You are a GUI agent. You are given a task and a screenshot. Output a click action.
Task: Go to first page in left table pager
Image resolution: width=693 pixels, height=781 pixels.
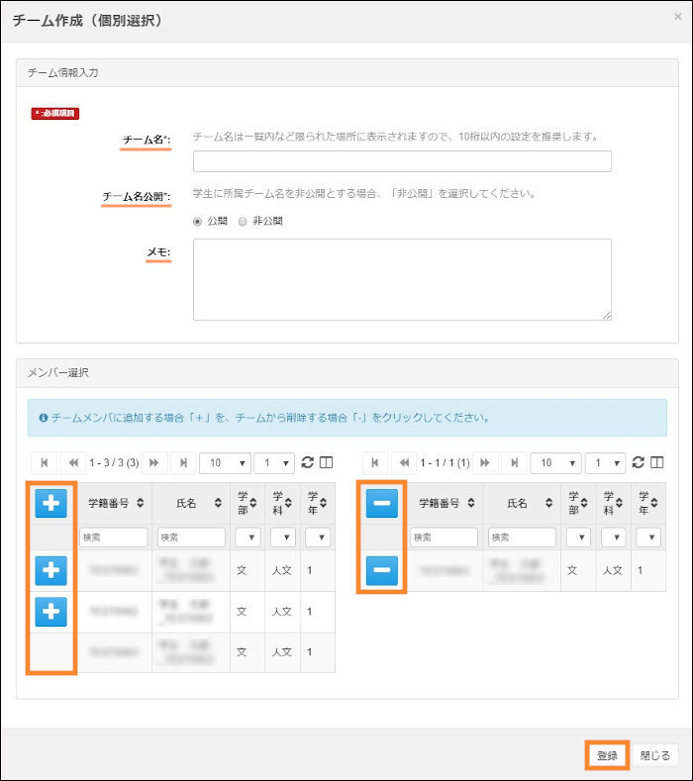[x=45, y=462]
